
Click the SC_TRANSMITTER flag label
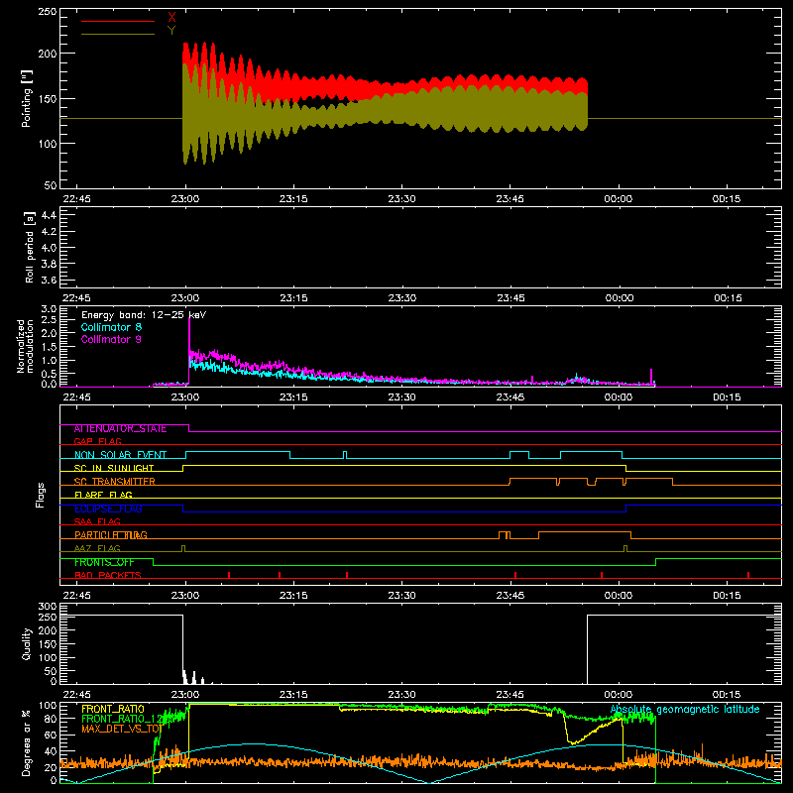click(x=115, y=482)
